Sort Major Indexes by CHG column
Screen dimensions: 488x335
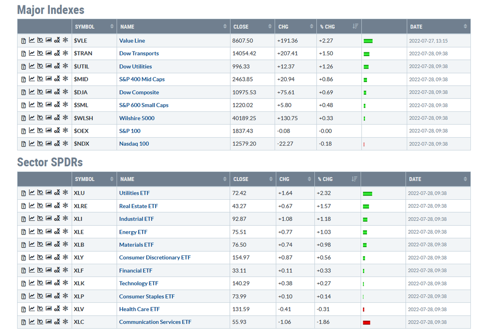(296, 26)
